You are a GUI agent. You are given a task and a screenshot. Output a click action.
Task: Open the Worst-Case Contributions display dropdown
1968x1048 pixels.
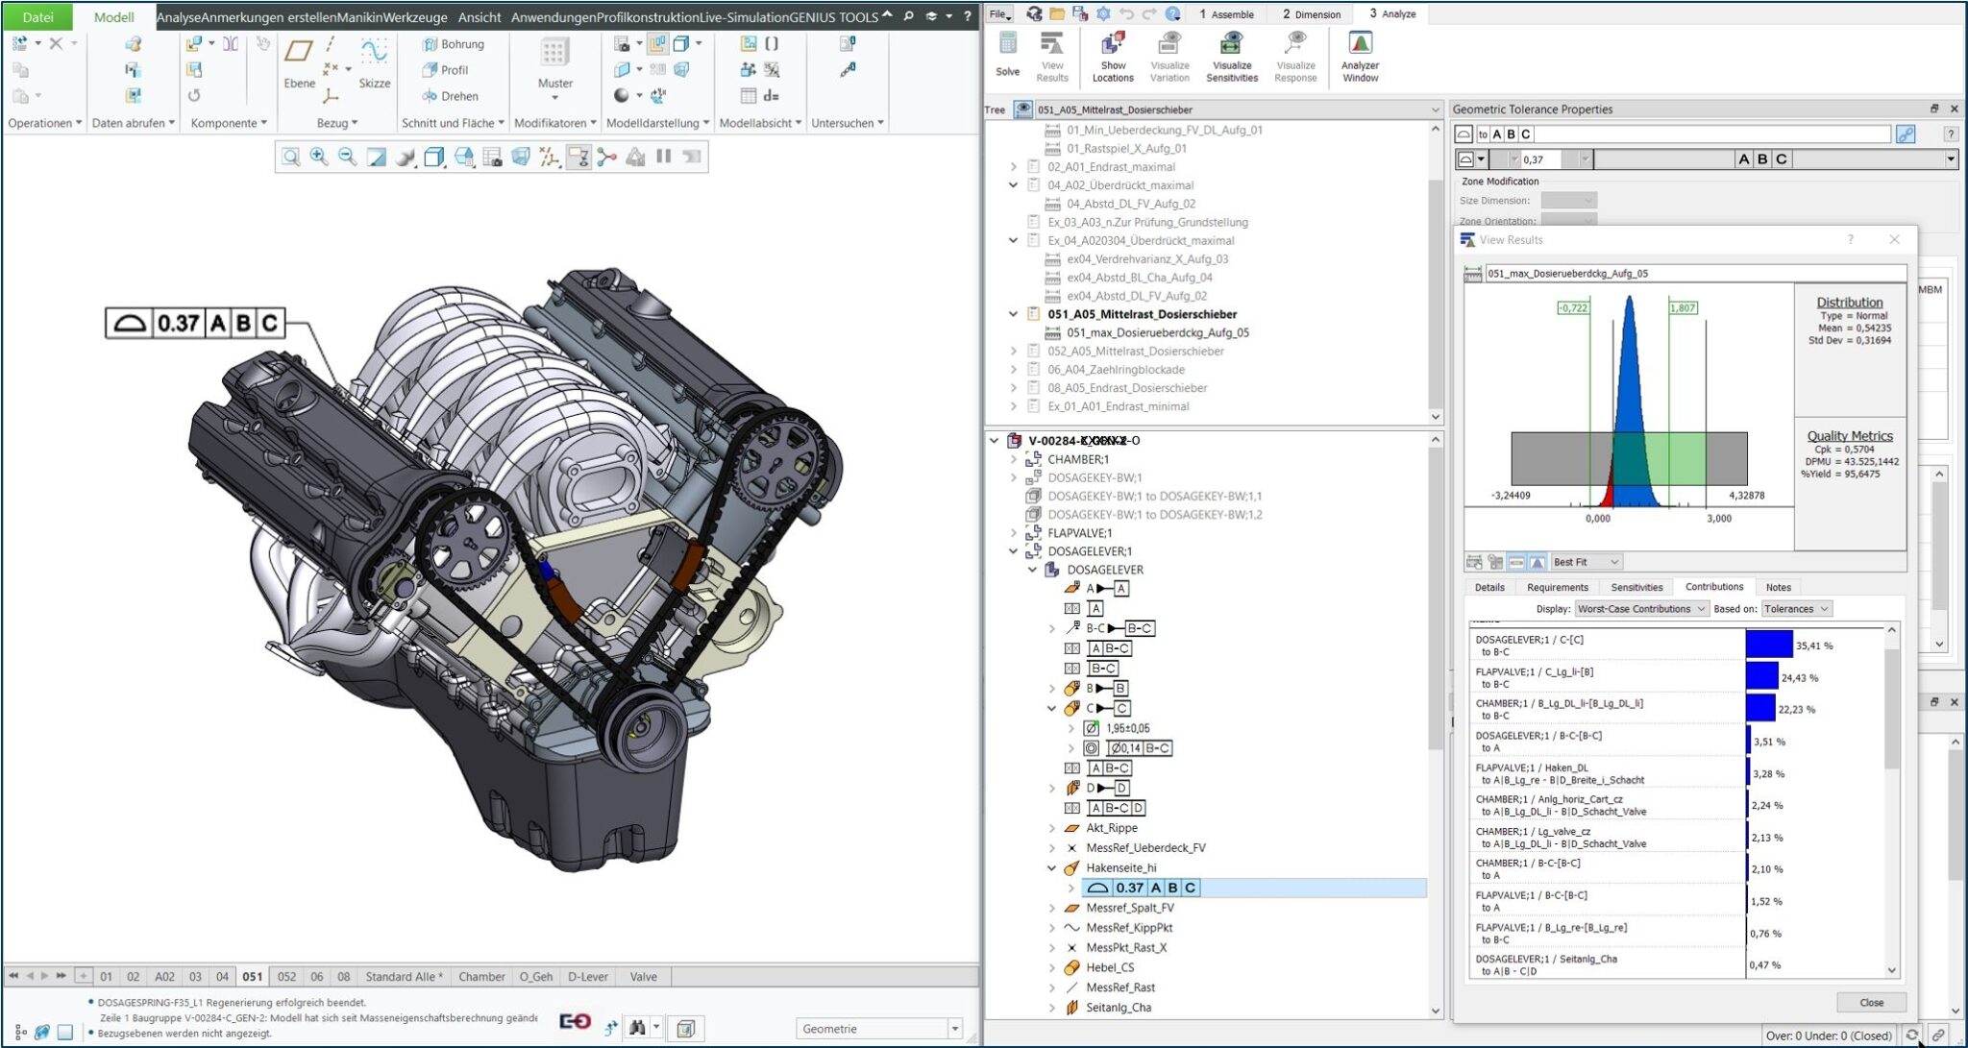pyautogui.click(x=1640, y=609)
